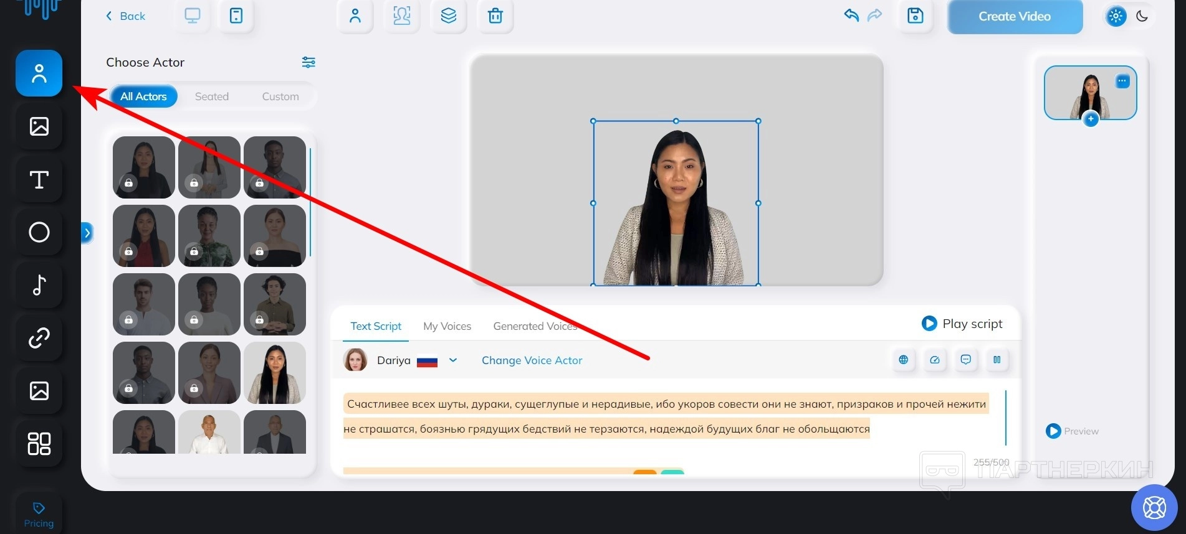The width and height of the screenshot is (1186, 534).
Task: Click the Create Video button
Action: pos(1014,17)
